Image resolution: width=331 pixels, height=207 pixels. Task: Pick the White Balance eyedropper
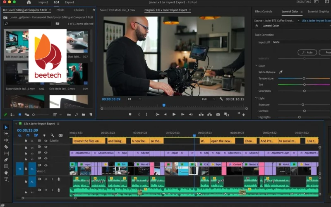click(x=281, y=72)
